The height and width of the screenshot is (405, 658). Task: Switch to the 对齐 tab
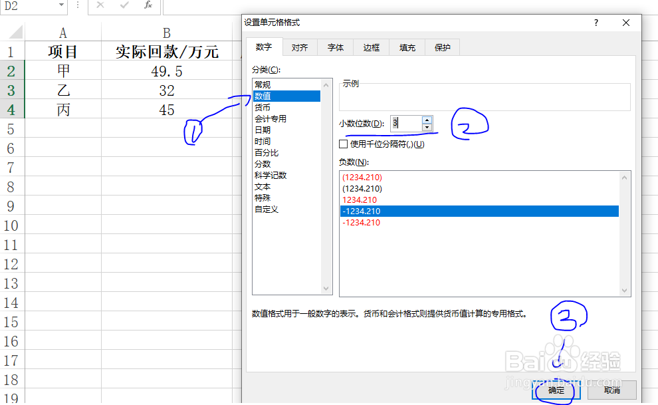click(x=300, y=47)
